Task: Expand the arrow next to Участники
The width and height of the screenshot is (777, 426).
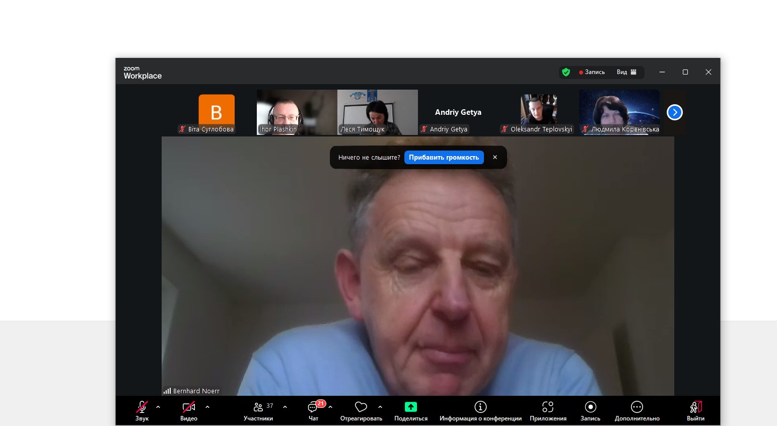Action: click(x=285, y=407)
